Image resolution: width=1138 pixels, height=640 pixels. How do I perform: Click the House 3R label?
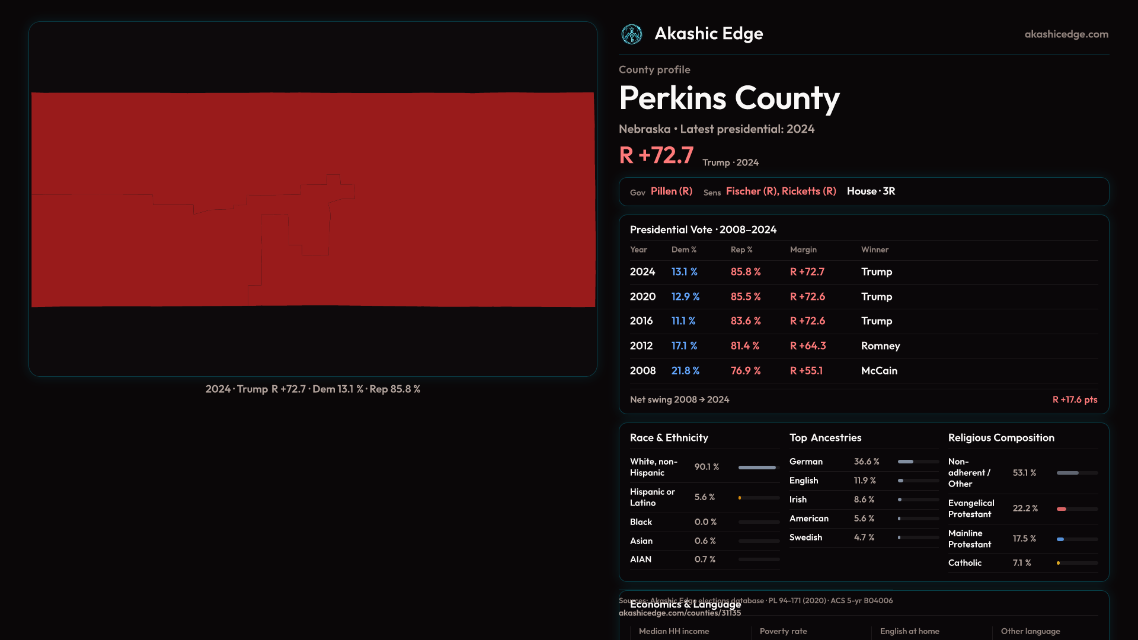[x=871, y=191]
